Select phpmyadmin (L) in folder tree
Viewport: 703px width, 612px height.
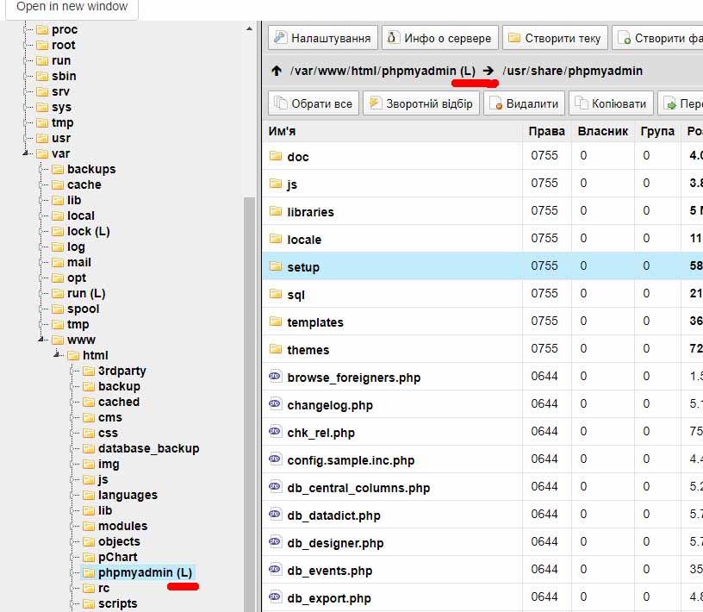(144, 572)
